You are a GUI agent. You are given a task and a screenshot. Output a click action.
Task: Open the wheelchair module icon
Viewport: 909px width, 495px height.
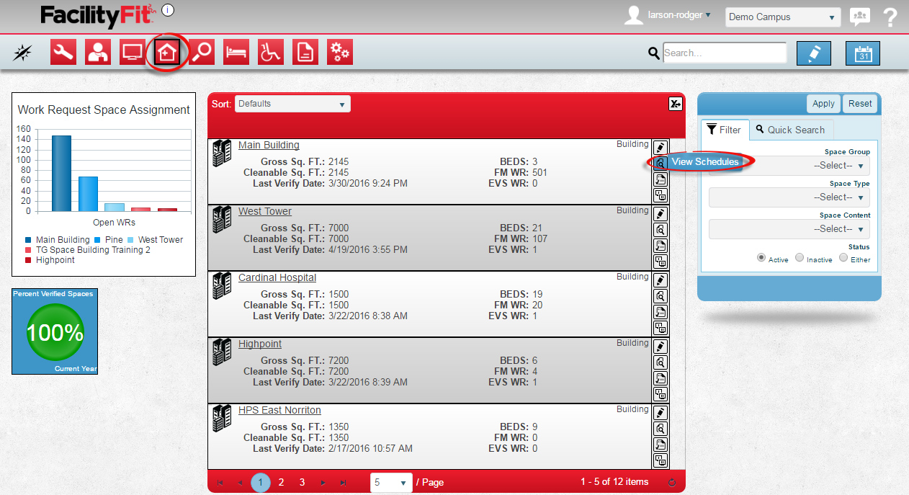[x=271, y=52]
